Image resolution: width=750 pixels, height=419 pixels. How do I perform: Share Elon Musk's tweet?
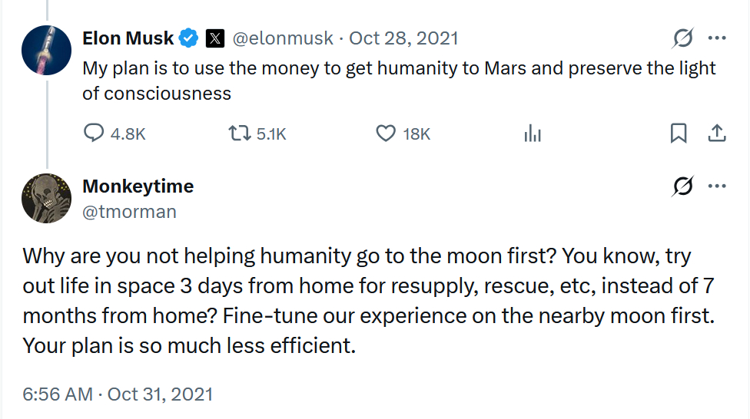[716, 134]
